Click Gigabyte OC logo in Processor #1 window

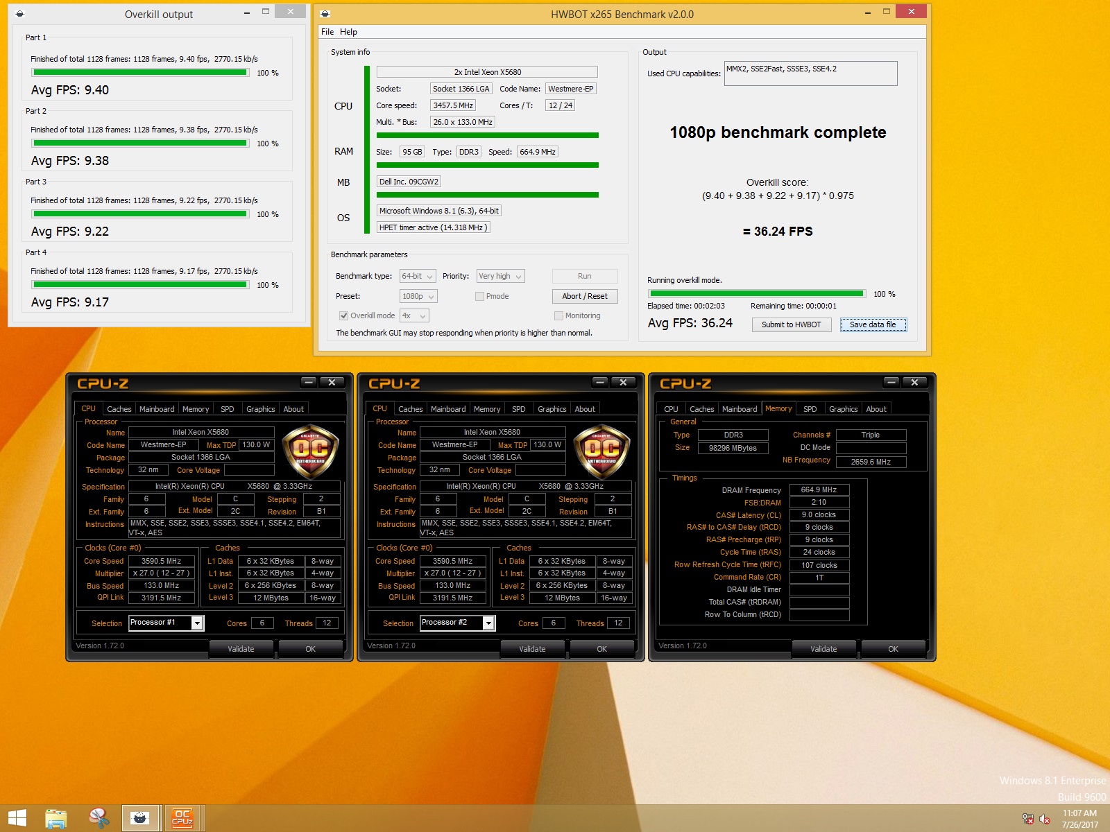pos(310,453)
